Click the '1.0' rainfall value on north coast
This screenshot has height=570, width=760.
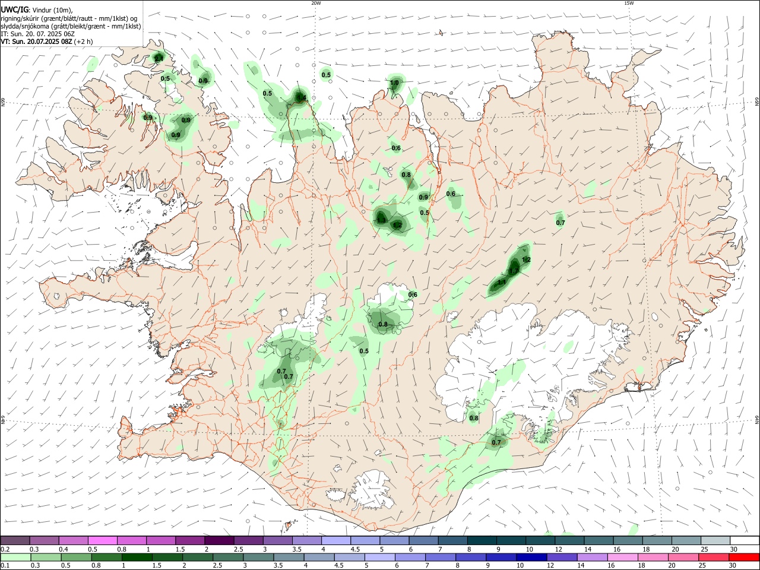394,83
